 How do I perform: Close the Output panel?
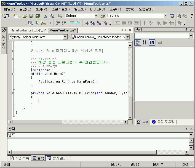pyautogui.click(x=191, y=129)
